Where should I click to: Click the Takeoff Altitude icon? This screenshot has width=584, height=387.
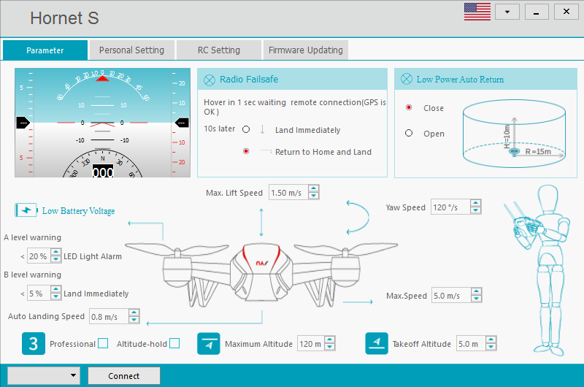coord(376,343)
